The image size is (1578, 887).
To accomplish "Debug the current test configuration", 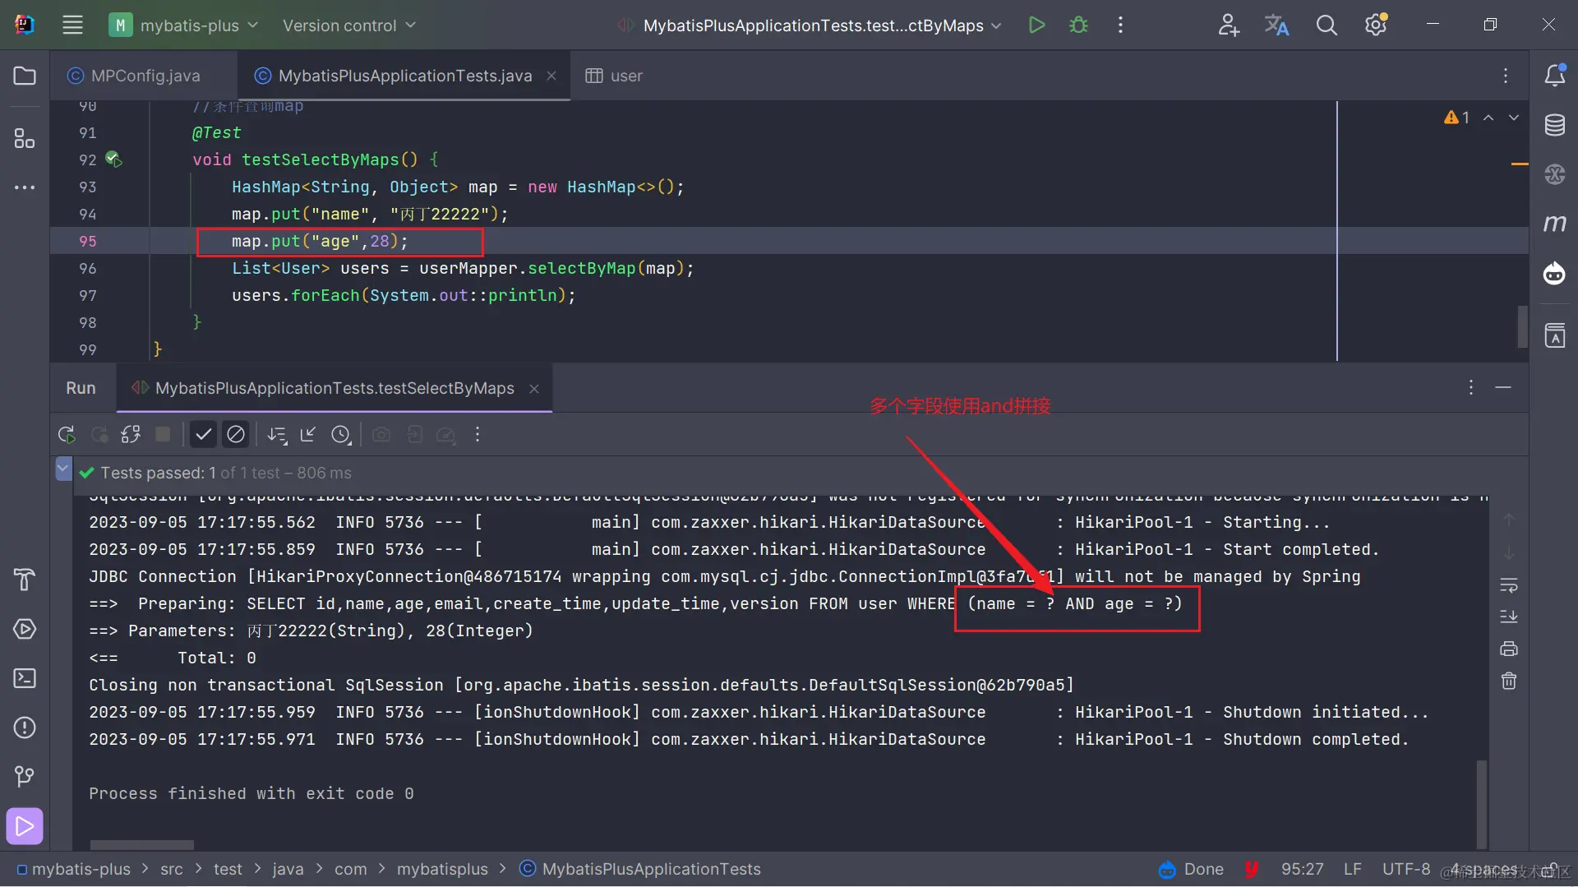I will [1078, 25].
